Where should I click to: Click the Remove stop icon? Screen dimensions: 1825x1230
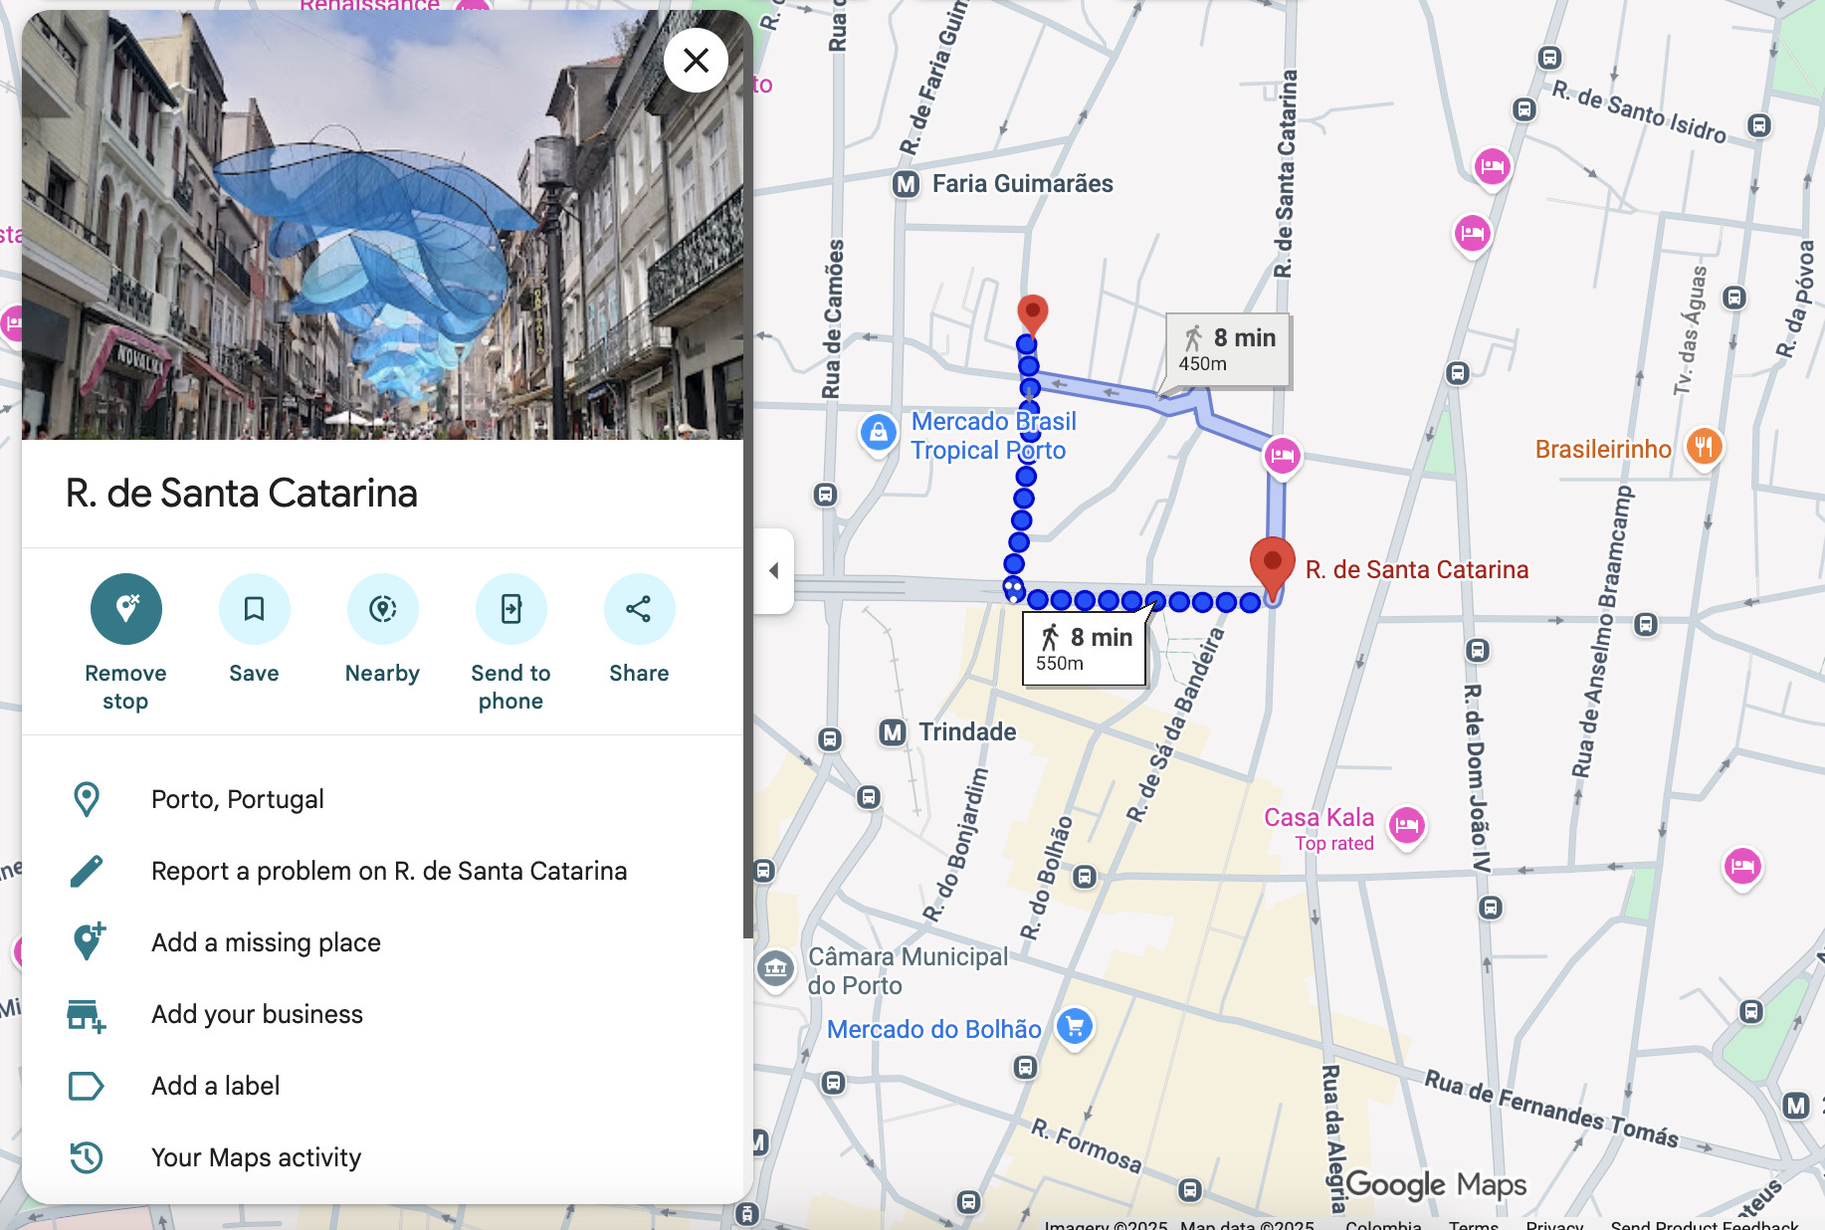126,609
